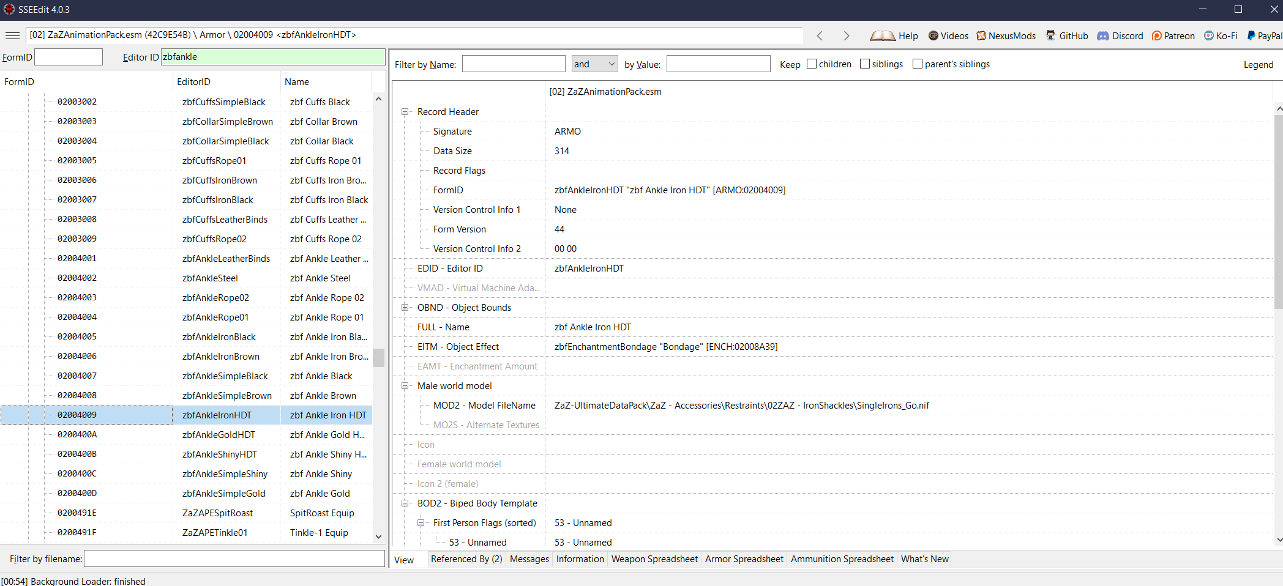This screenshot has width=1283, height=586.
Task: Open the Help book icon
Action: click(x=882, y=35)
